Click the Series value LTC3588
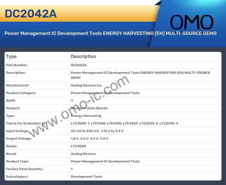This screenshot has width=226, height=185. (x=78, y=146)
